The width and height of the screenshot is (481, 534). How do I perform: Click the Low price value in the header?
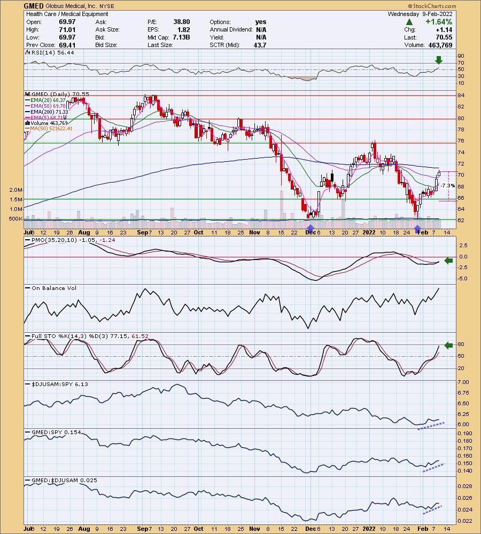67,37
